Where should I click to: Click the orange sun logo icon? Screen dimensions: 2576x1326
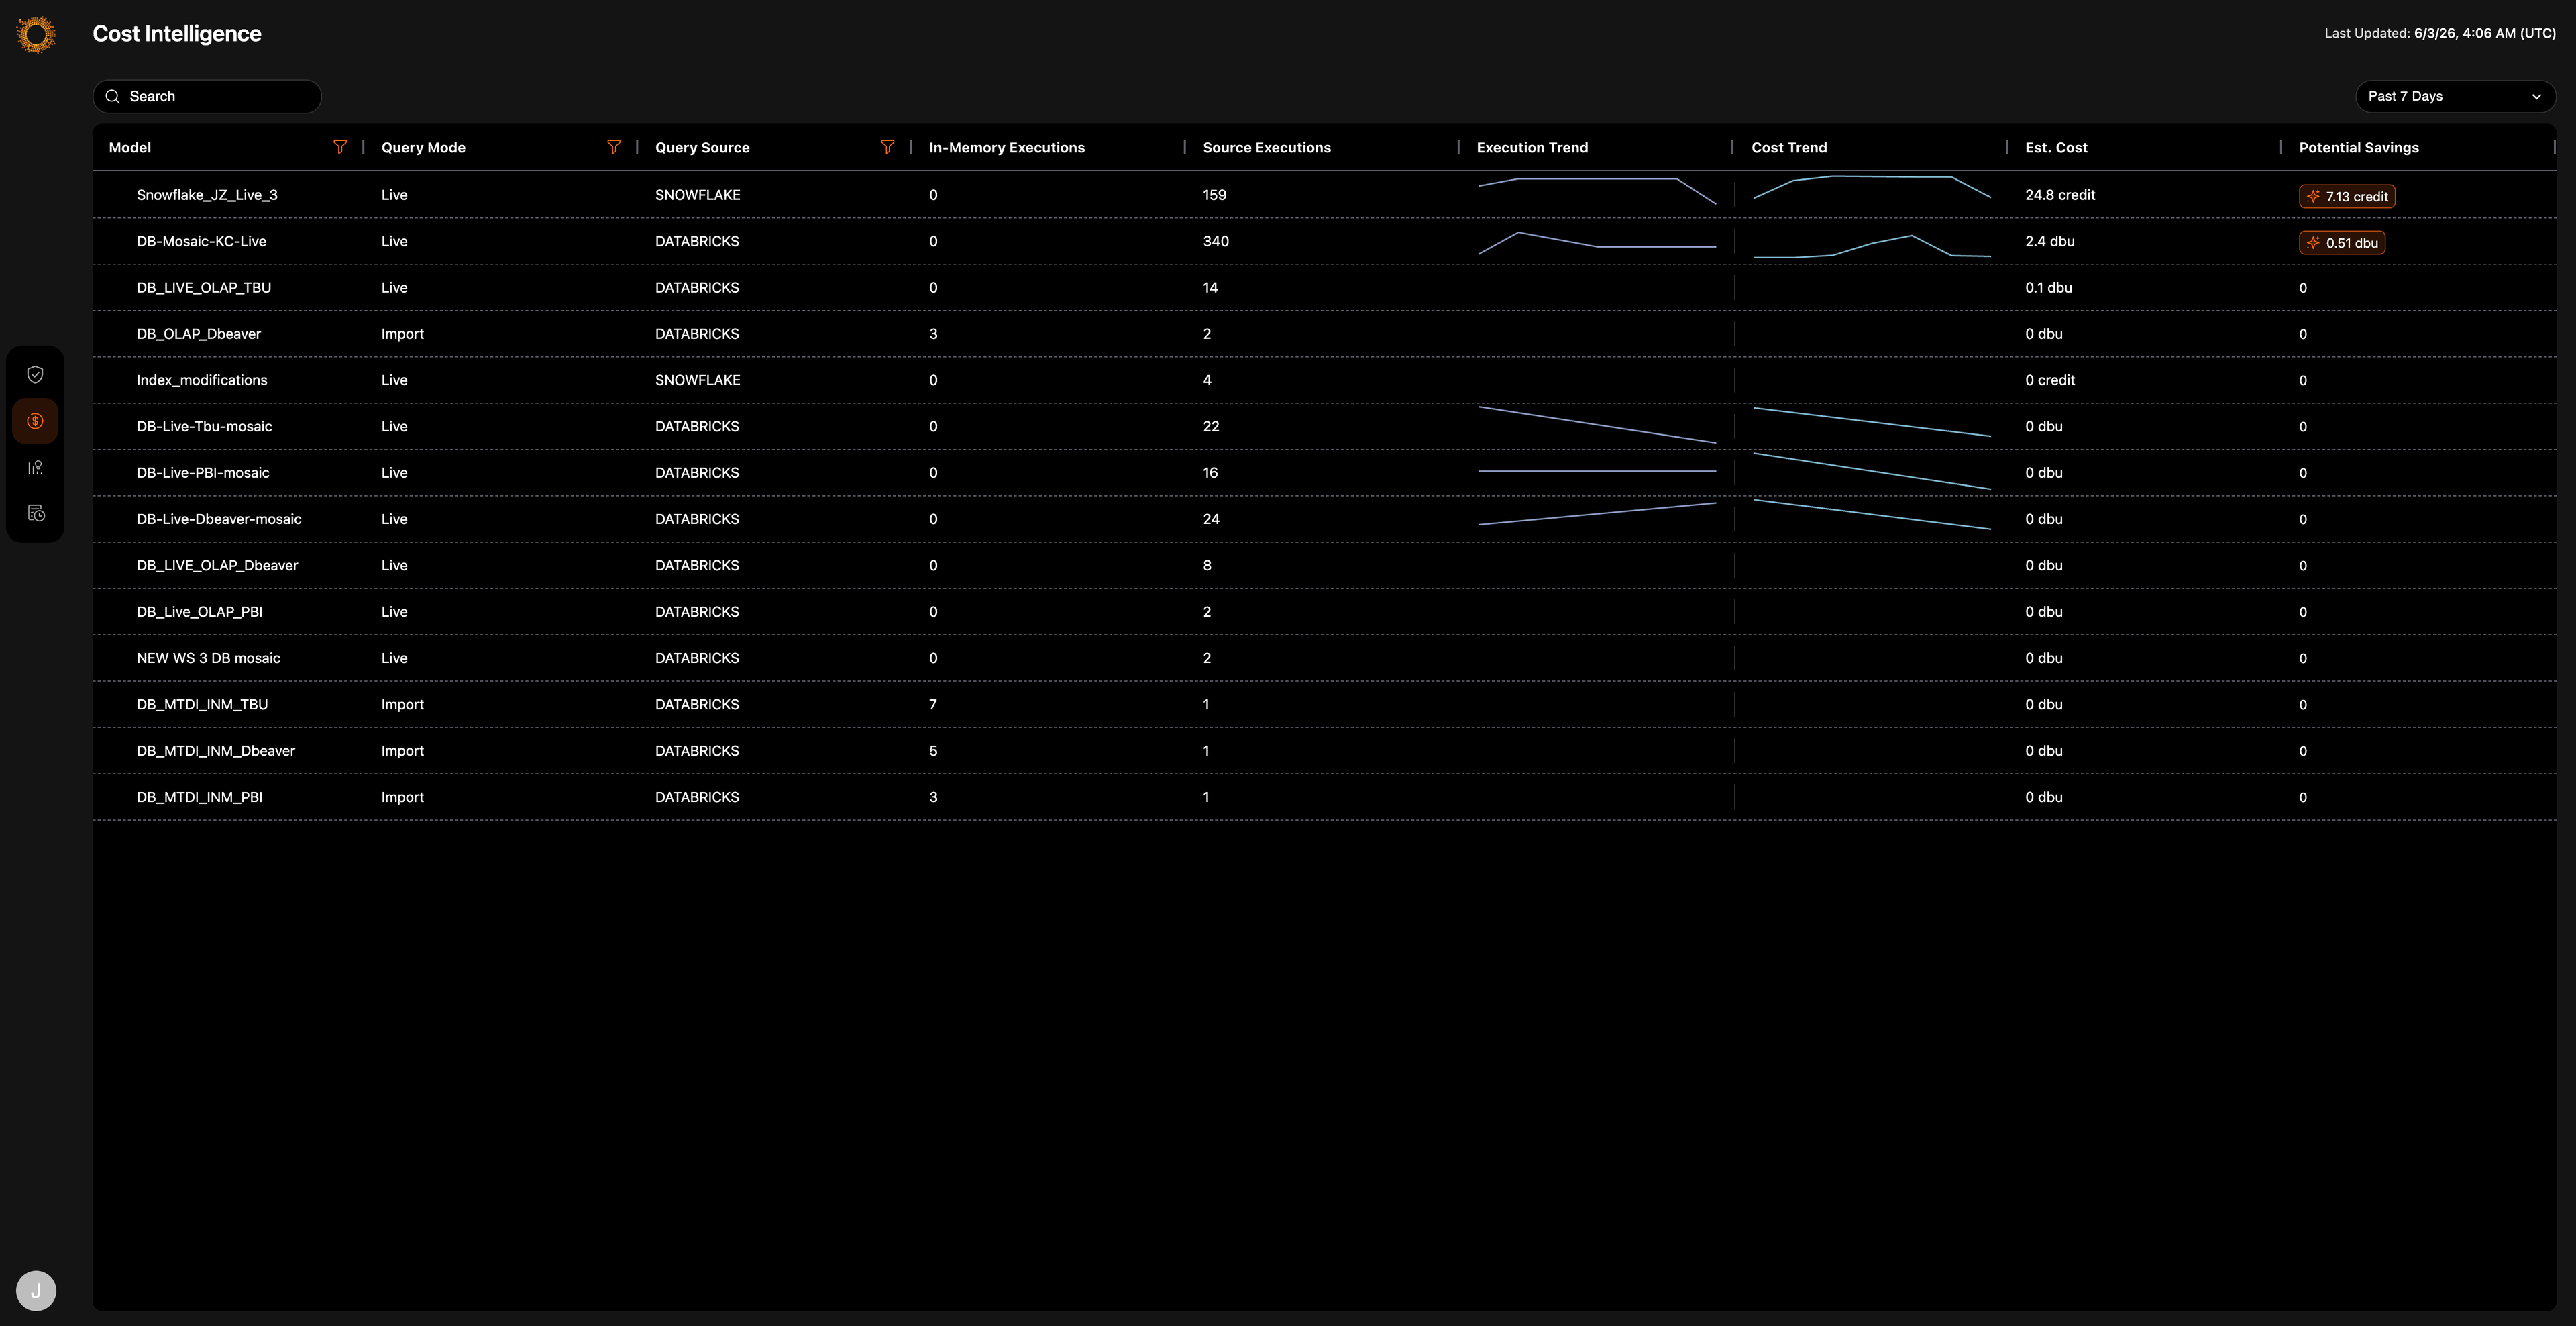tap(36, 35)
